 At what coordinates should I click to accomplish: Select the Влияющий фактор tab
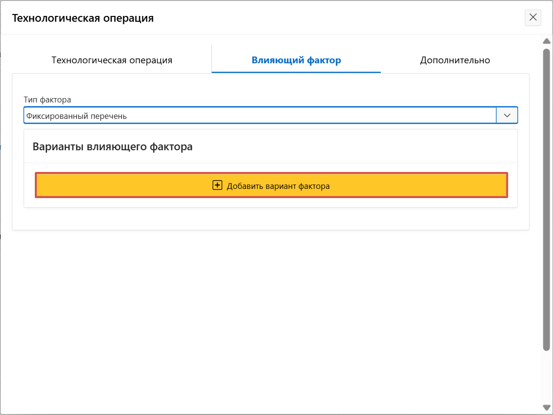coord(296,60)
